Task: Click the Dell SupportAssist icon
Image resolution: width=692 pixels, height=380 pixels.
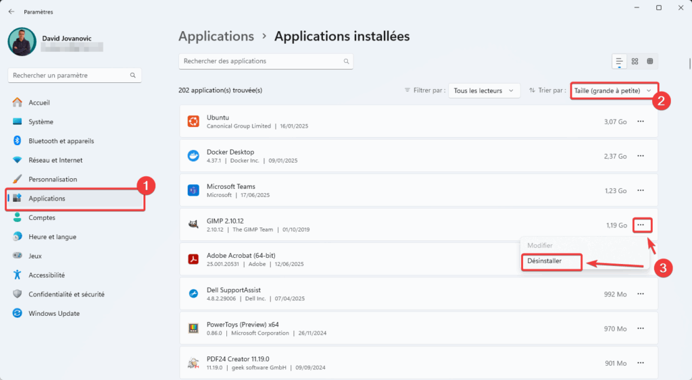Action: click(193, 294)
